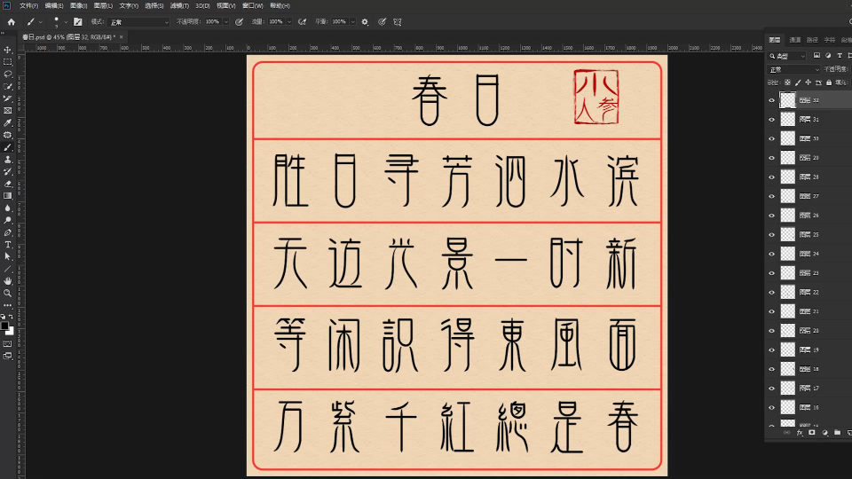852x479 pixels.
Task: Open the smoothing percentage dropdown arrow
Action: (x=352, y=21)
